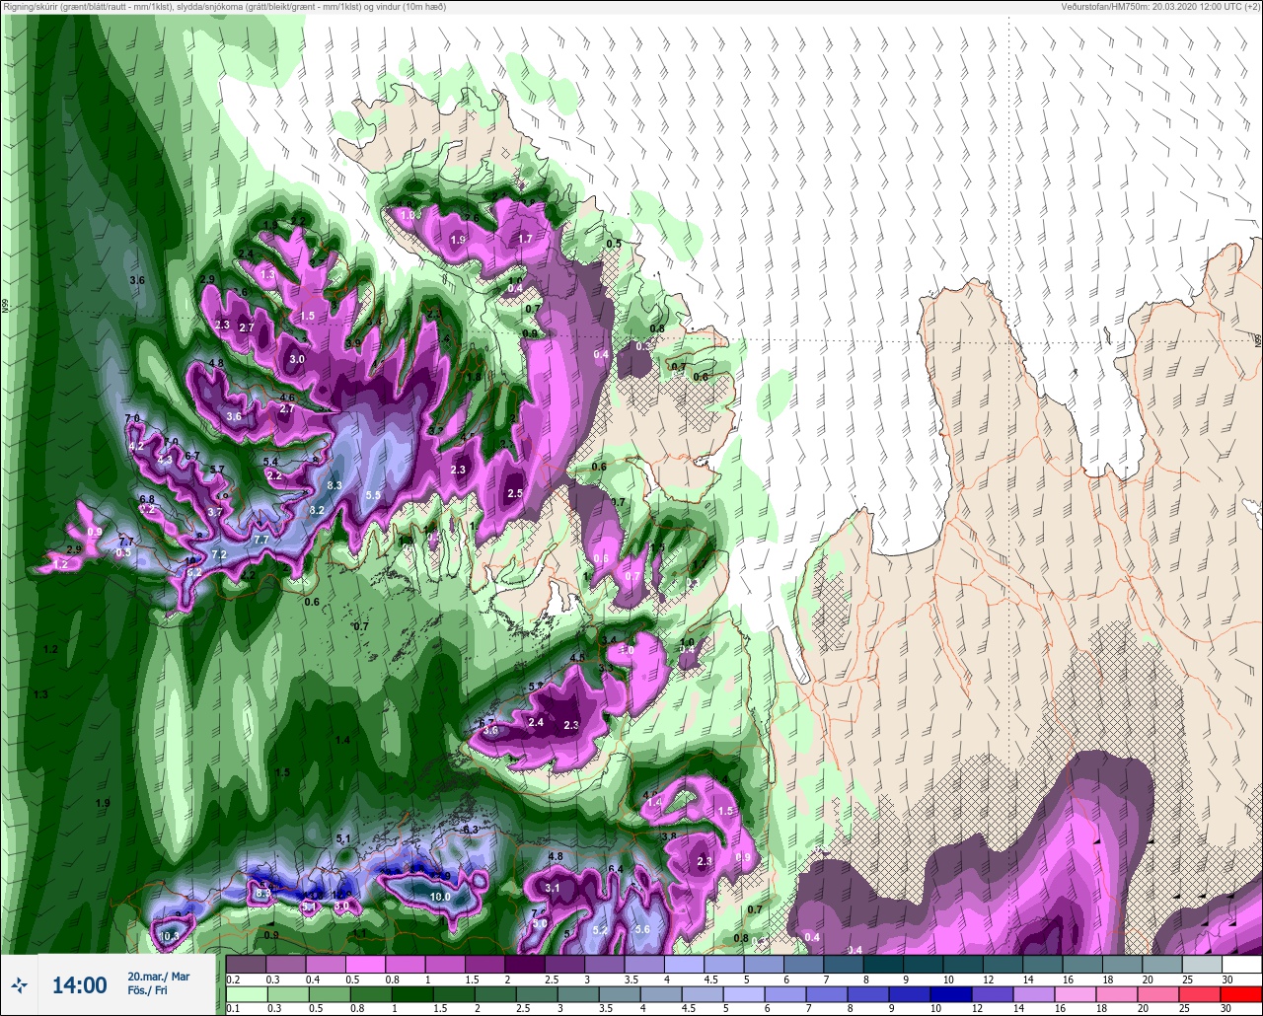
Task: Pick the top-row legend swatch between 0.2 and 0.3
Action: pos(246,964)
